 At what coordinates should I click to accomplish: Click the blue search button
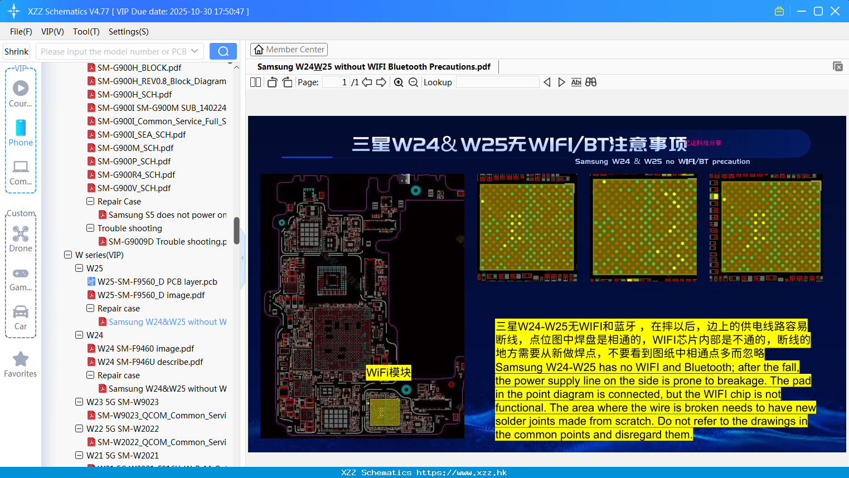click(x=223, y=51)
